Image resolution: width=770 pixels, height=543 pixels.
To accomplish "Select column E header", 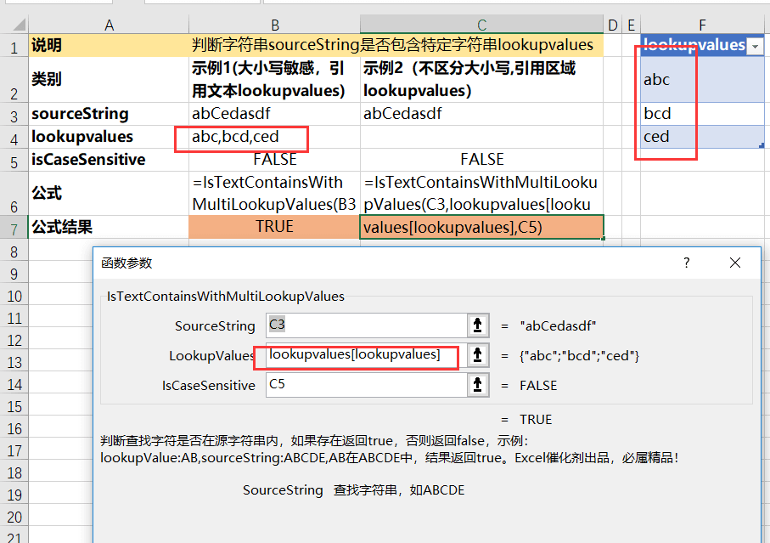I will pyautogui.click(x=631, y=25).
